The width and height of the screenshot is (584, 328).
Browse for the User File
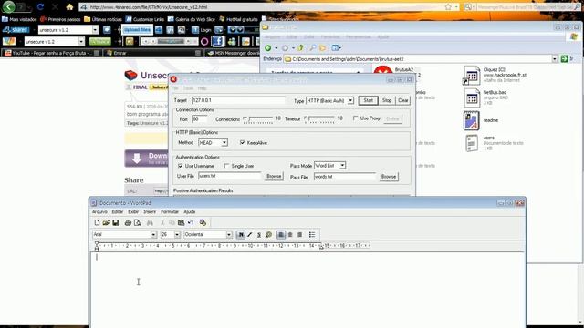pos(274,176)
